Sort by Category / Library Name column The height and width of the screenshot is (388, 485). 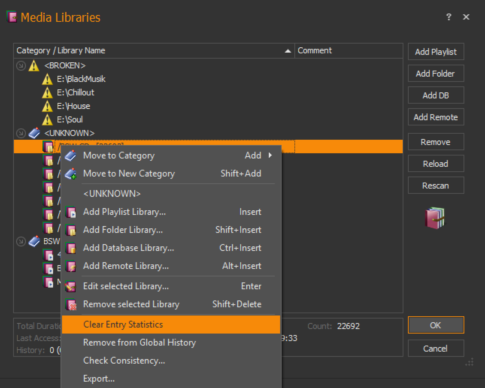pos(150,51)
